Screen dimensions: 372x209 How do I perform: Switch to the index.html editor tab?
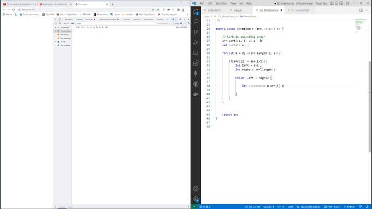point(214,10)
